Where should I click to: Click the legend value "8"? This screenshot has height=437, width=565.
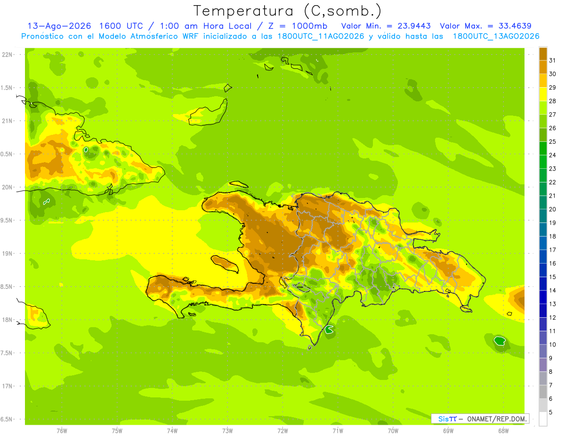coord(550,372)
